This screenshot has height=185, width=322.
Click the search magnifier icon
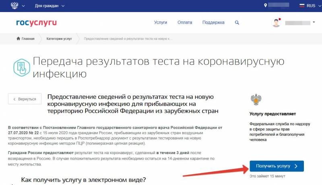pos(237,22)
